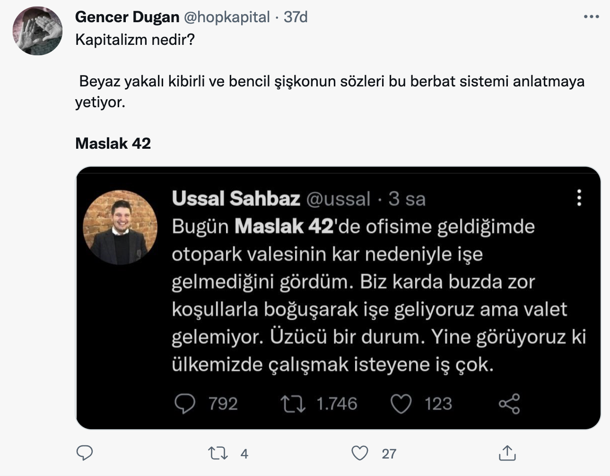Click the 37d timestamp on the tweet
Image resolution: width=610 pixels, height=476 pixels.
[x=295, y=17]
